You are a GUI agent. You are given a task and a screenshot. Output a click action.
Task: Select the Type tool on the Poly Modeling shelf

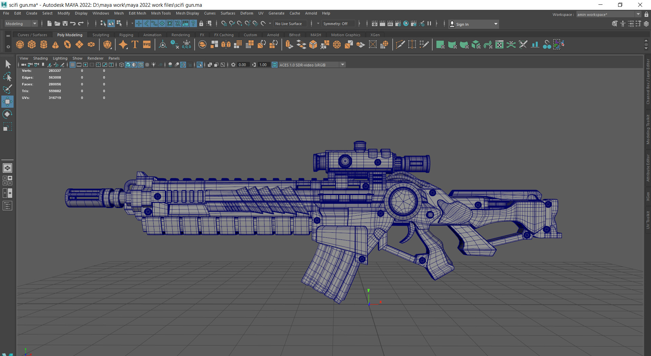pos(135,44)
